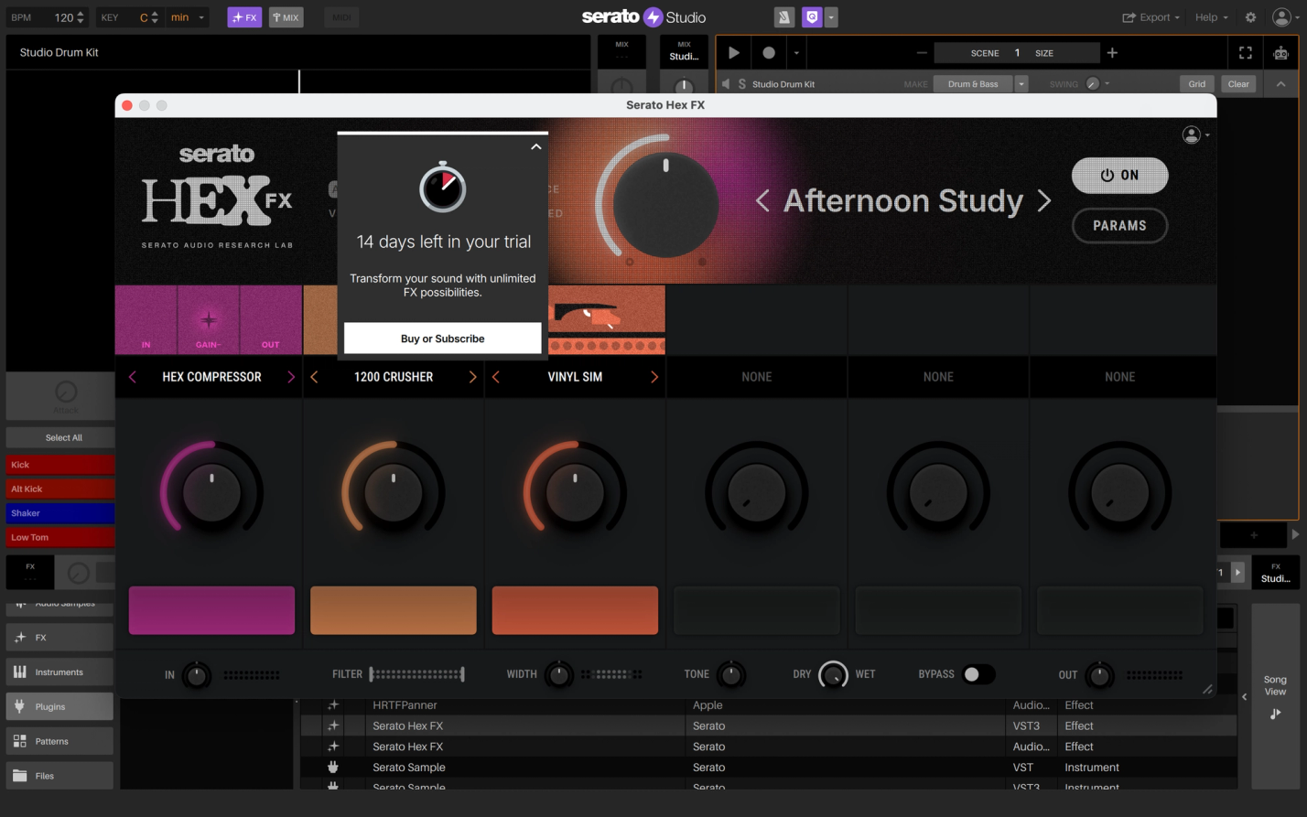
Task: Click the Record button in the sequencer
Action: tap(769, 53)
